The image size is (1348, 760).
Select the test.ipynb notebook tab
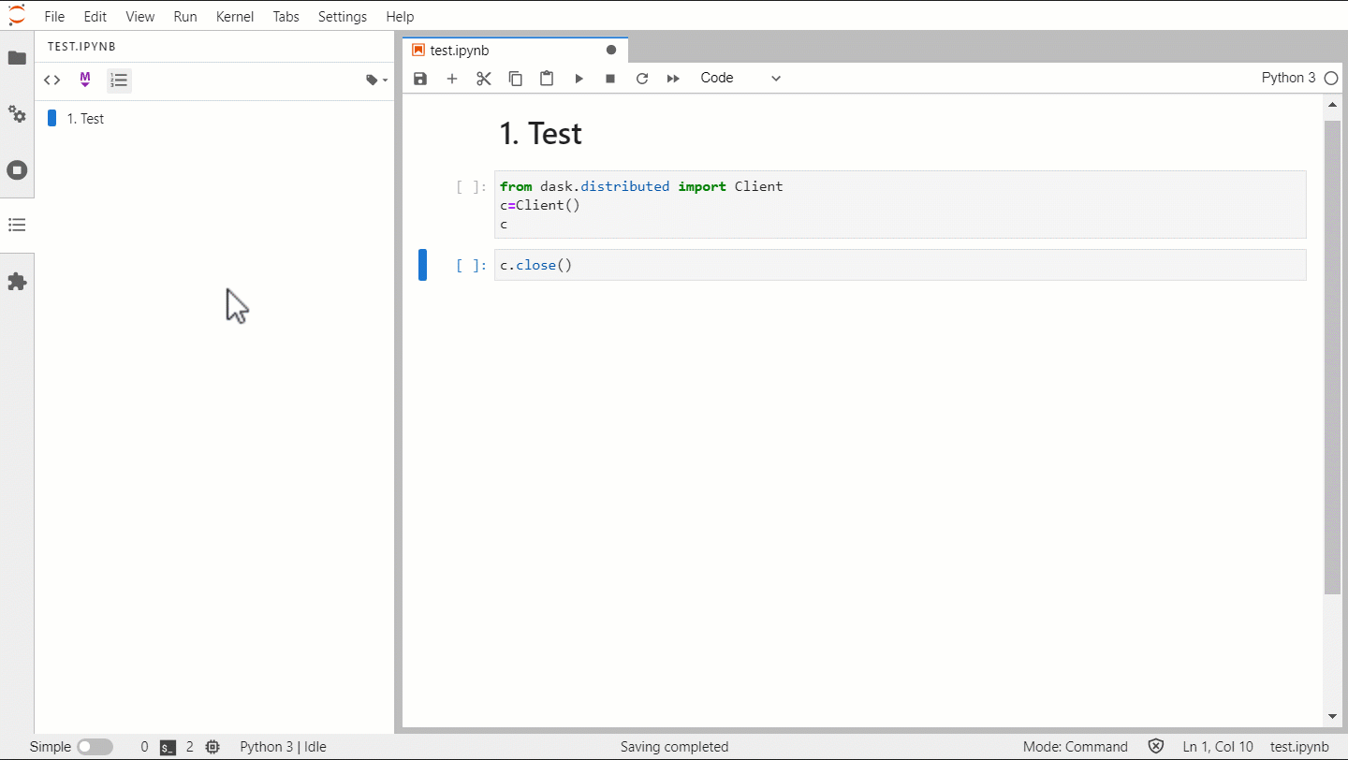515,51
